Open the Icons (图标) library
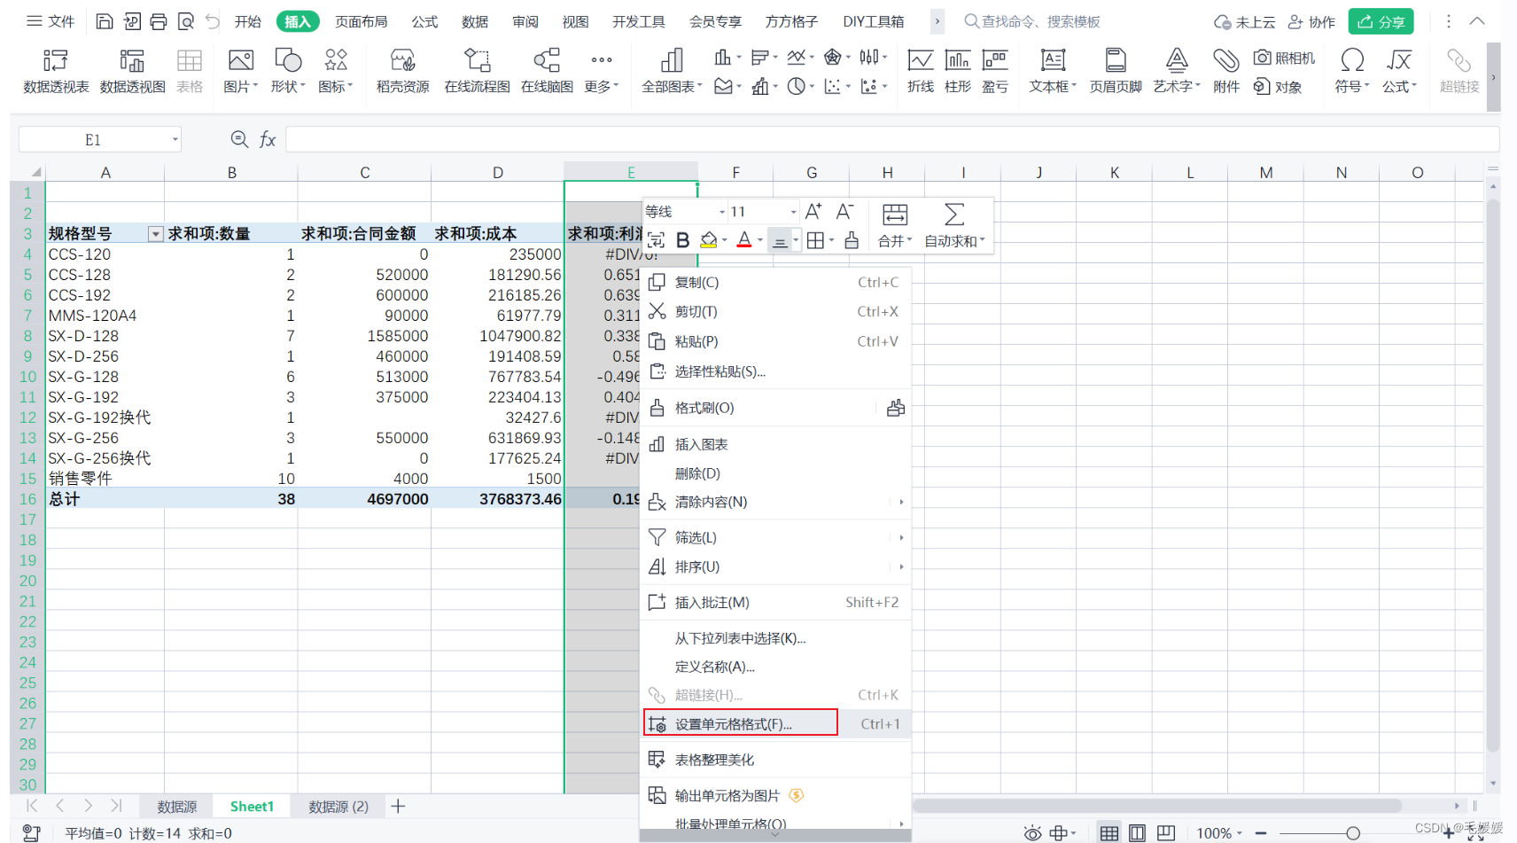Viewport: 1517px width, 843px height. tap(336, 71)
